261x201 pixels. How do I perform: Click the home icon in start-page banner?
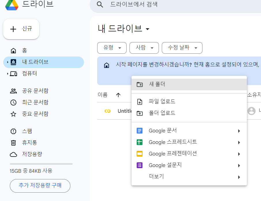click(106, 65)
